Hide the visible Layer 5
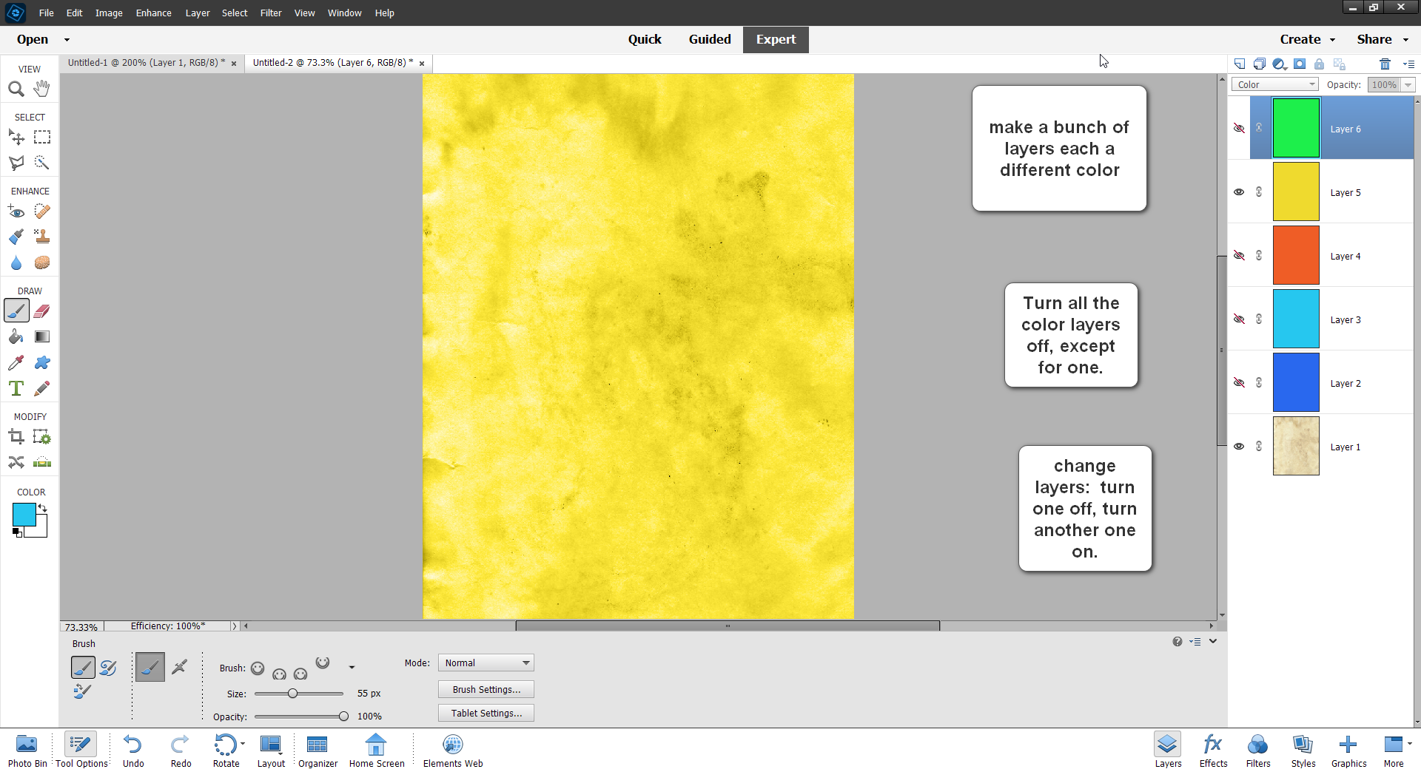 tap(1240, 192)
